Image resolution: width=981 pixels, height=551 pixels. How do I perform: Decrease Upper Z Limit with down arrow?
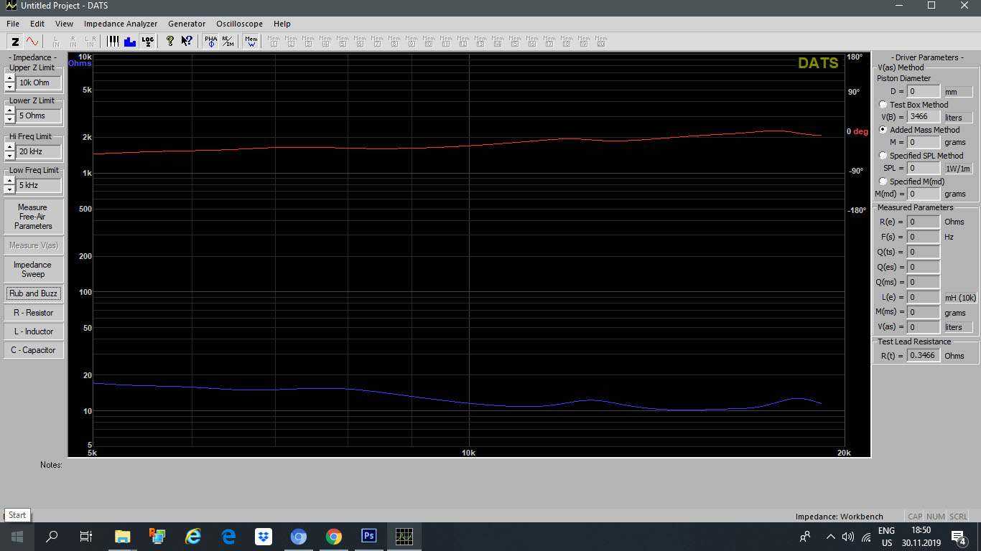[9, 87]
